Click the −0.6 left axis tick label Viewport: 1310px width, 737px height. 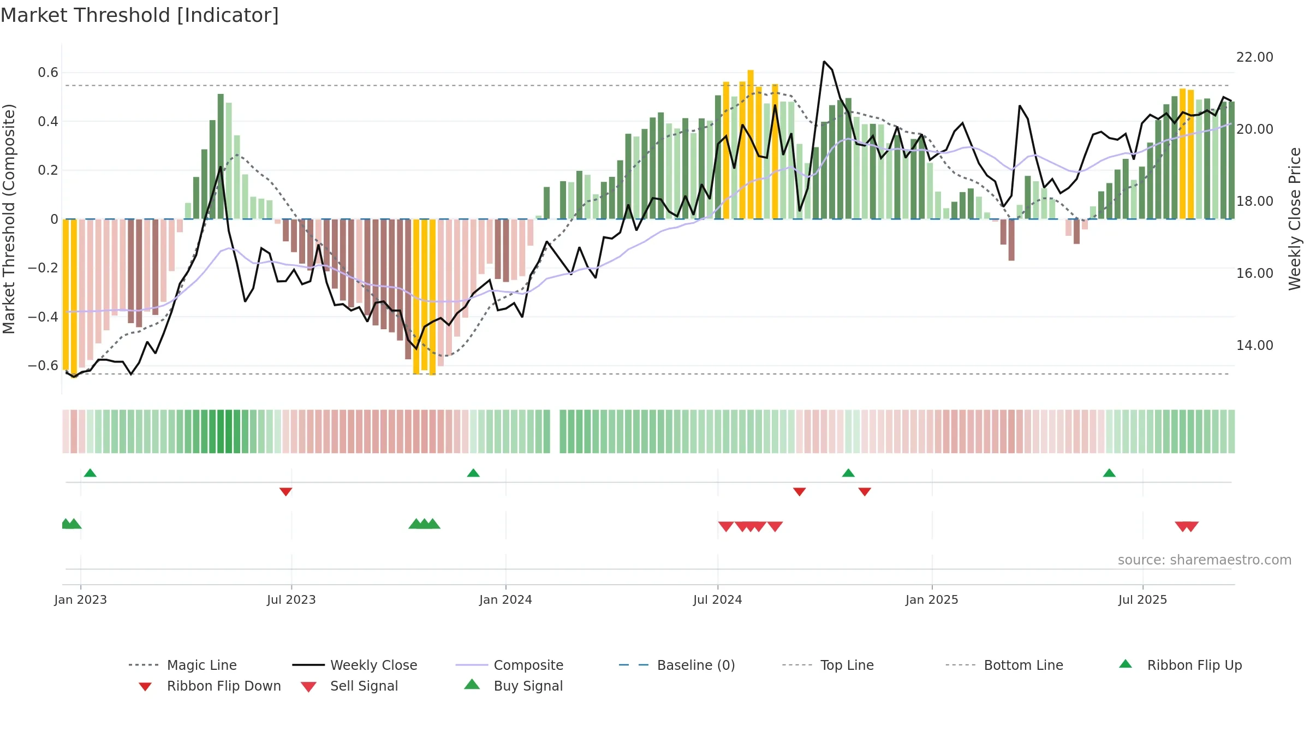click(x=43, y=365)
